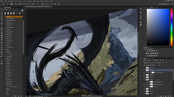
Task: Hide the Ebene 21 layer
Action: [x=144, y=75]
